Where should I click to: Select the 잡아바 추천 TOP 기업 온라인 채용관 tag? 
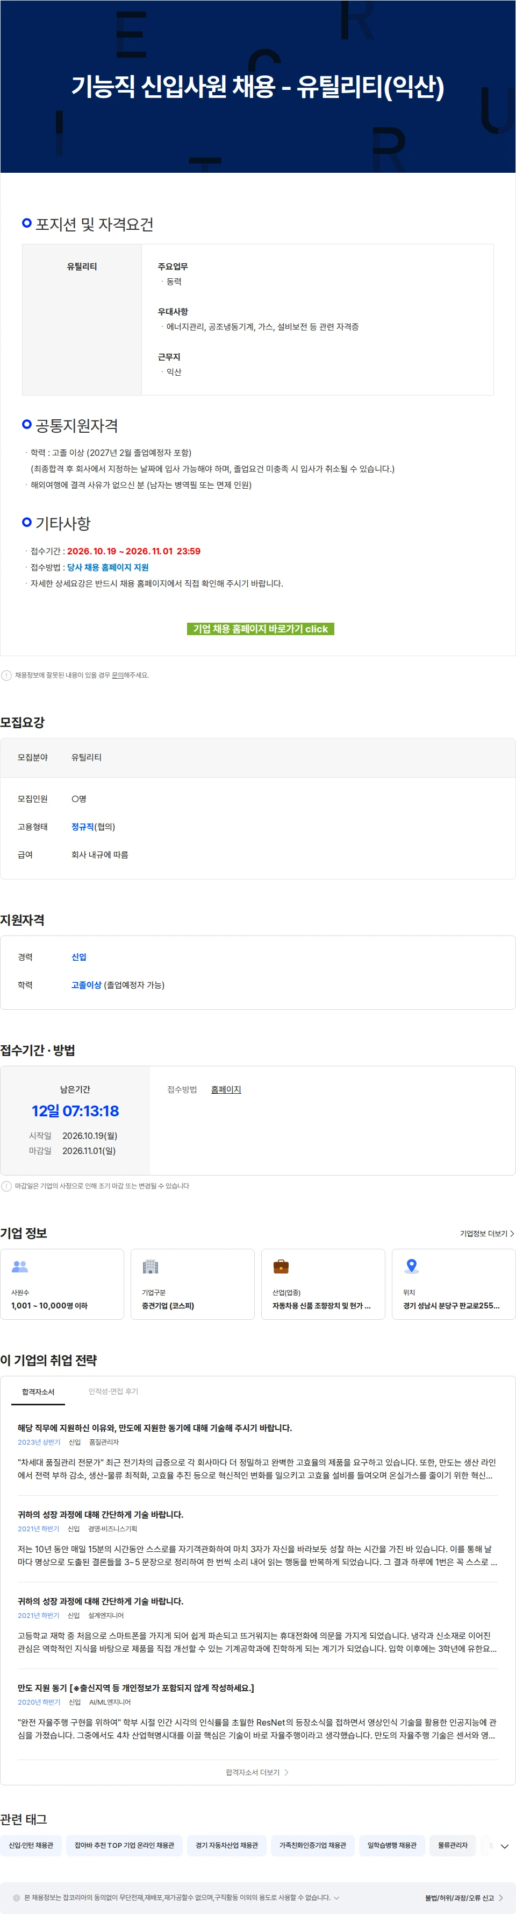point(124,1845)
